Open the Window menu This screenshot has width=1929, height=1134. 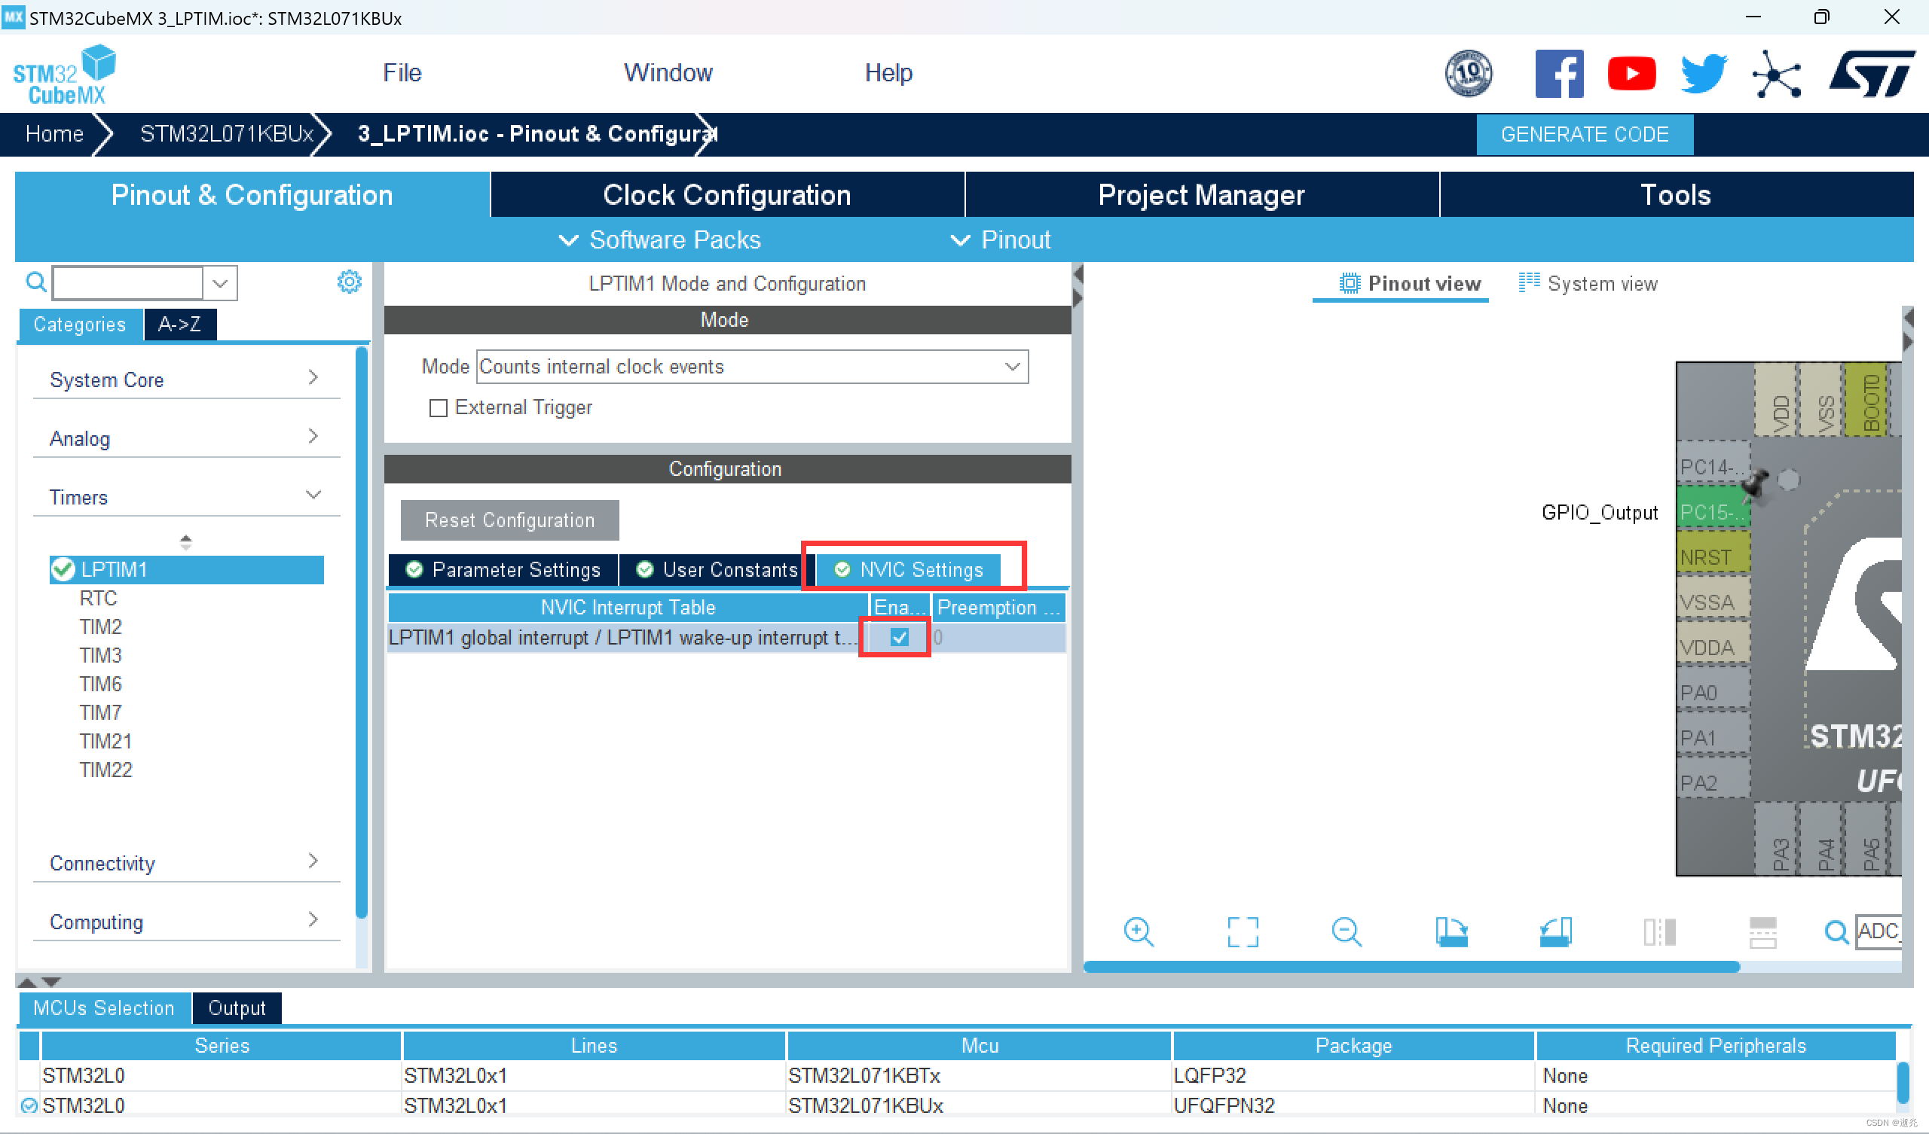click(x=668, y=73)
